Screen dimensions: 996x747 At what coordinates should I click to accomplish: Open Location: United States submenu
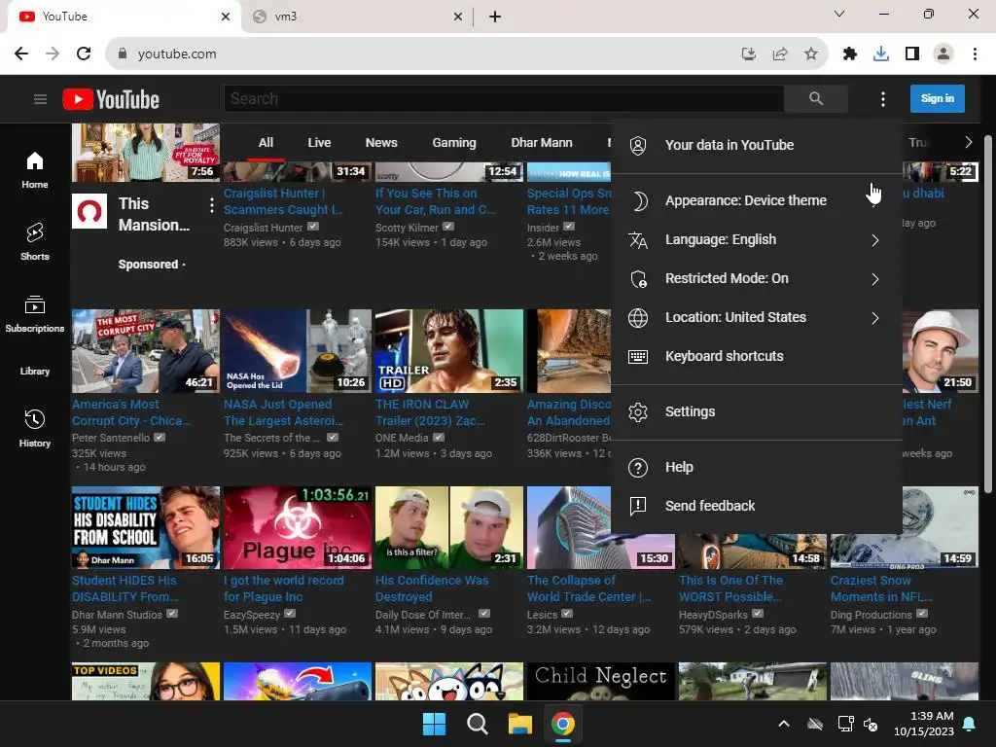757,318
